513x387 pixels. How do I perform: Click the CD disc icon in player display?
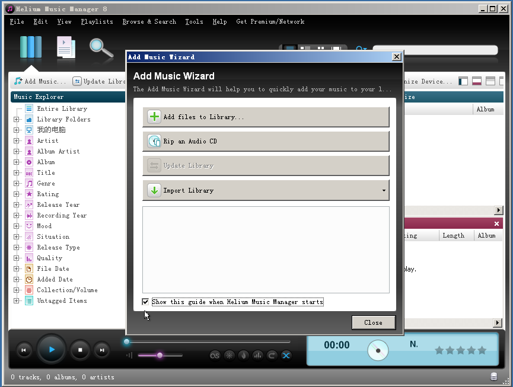(378, 350)
